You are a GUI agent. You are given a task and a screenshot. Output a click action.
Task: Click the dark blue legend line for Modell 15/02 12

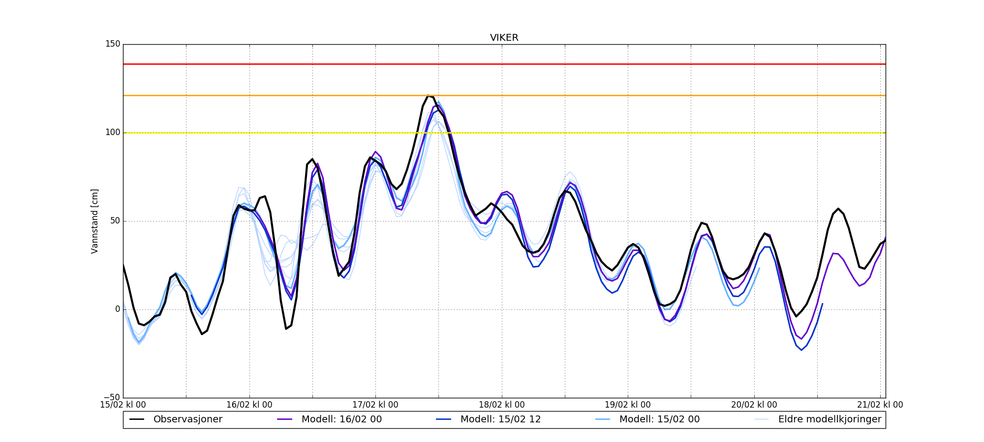tap(444, 419)
